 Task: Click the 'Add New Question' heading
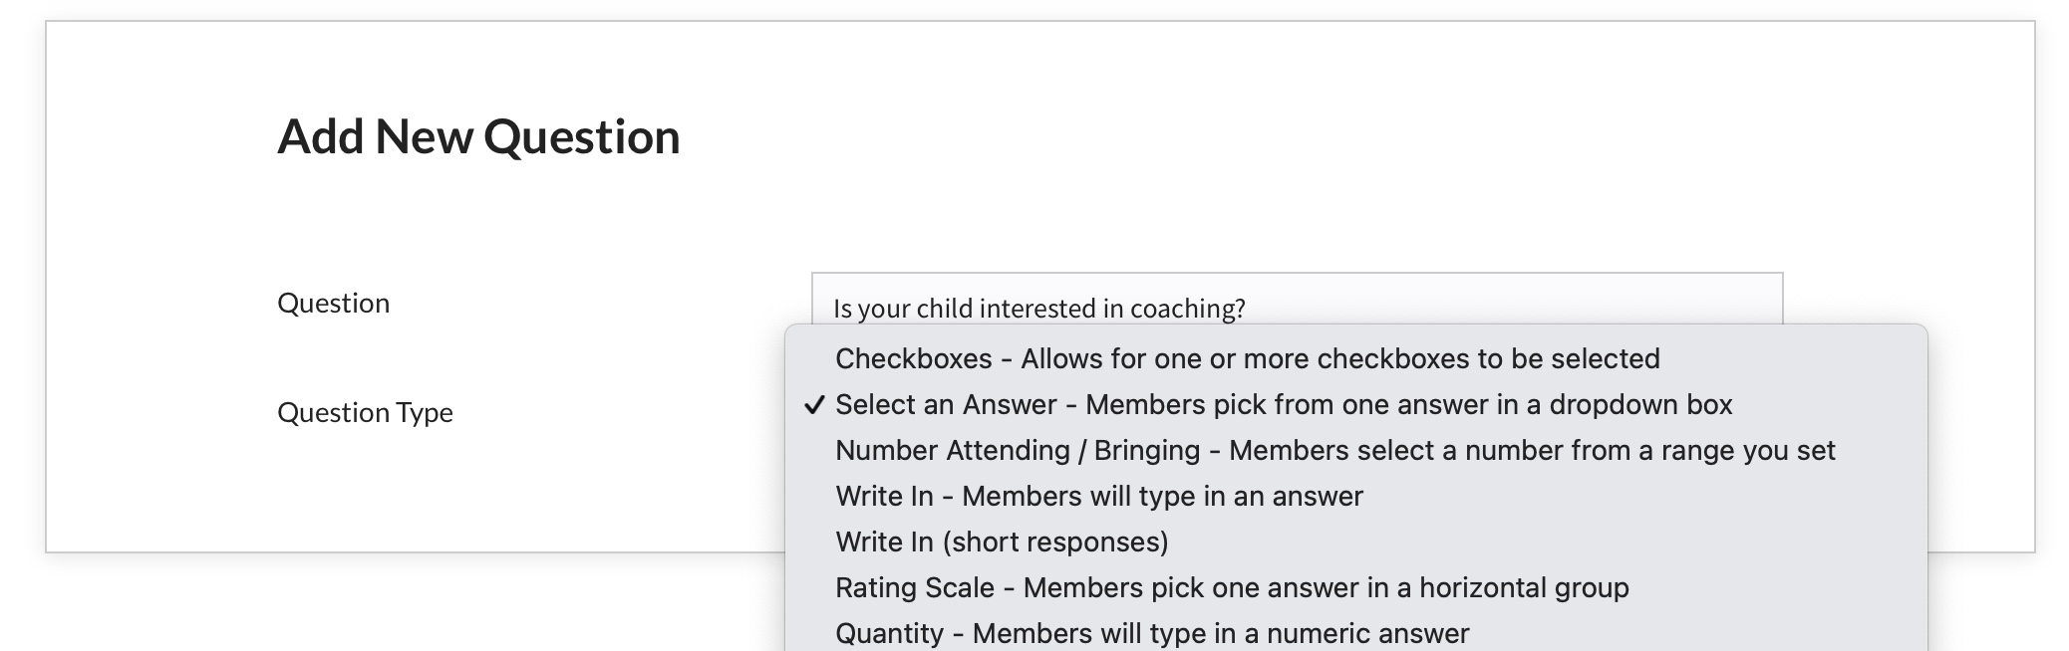coord(478,137)
